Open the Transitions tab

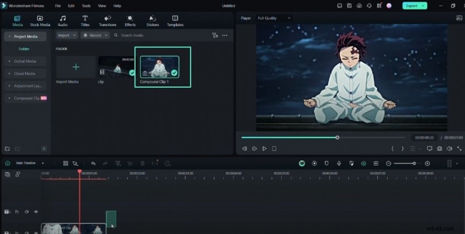click(108, 21)
